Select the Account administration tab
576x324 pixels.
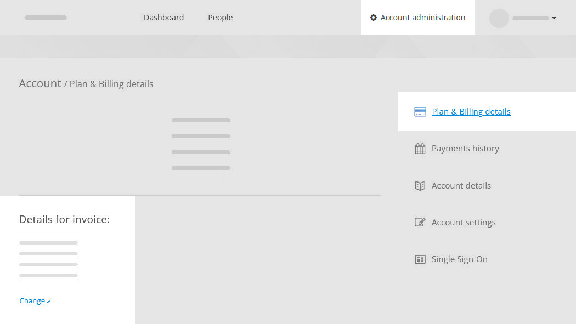(x=417, y=18)
